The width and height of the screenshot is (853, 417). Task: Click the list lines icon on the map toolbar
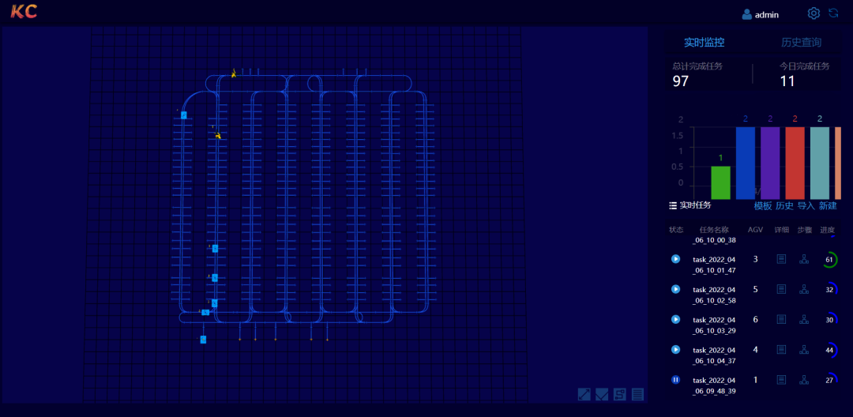pos(637,394)
